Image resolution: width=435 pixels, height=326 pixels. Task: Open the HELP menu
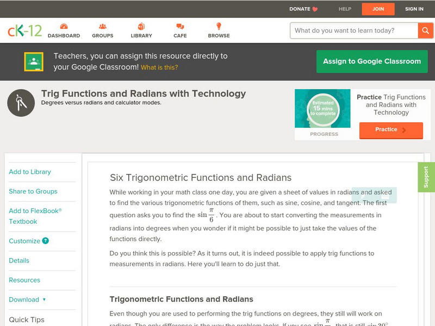[x=344, y=9]
